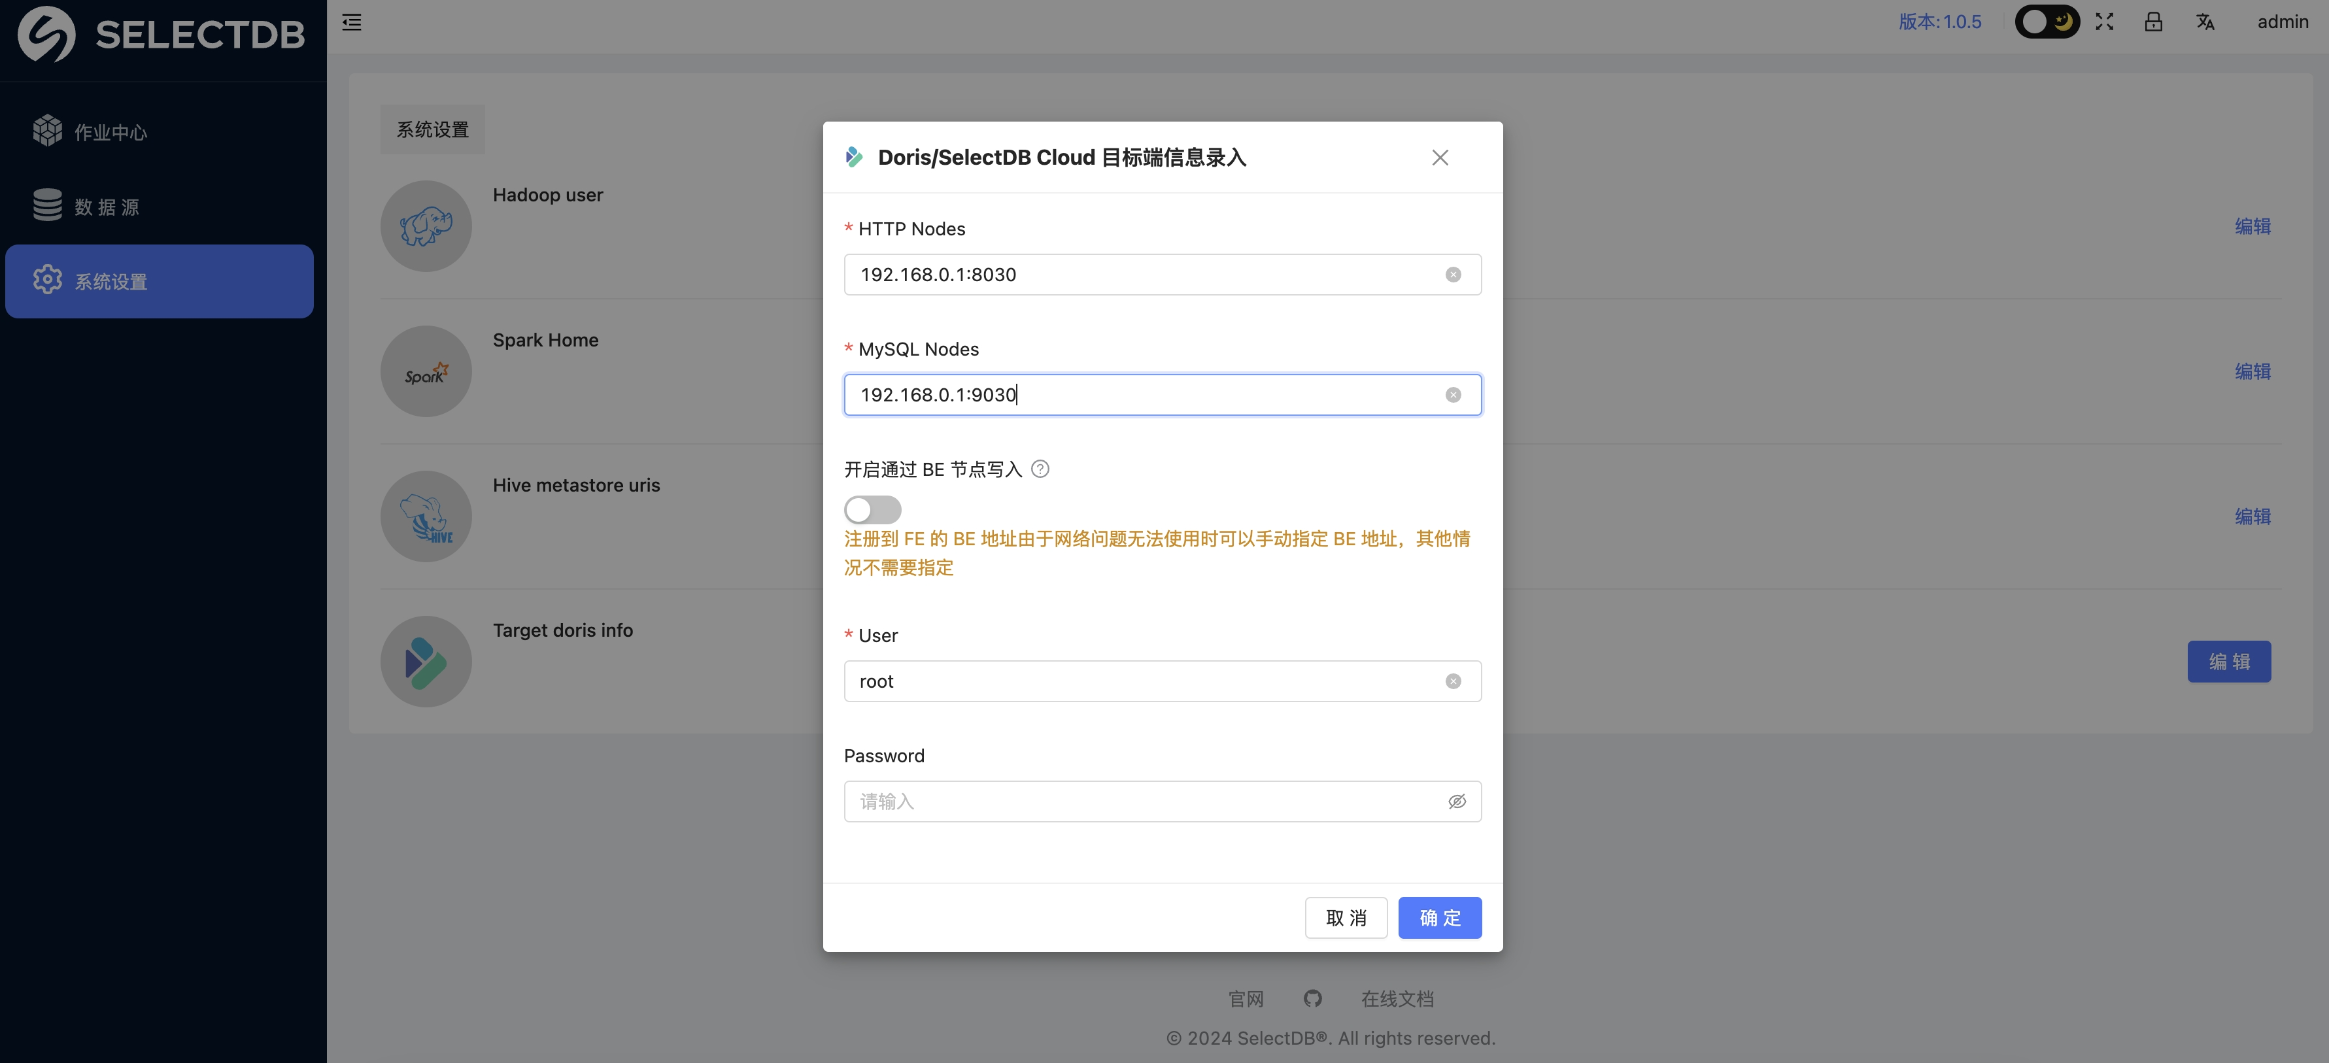
Task: Open the 在线文档 footer link
Action: coord(1397,999)
